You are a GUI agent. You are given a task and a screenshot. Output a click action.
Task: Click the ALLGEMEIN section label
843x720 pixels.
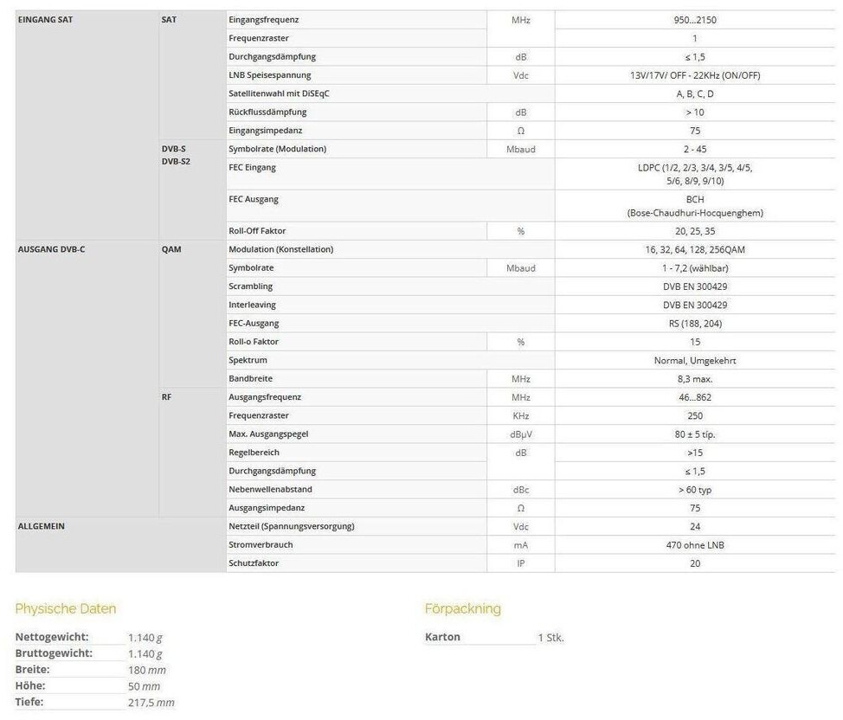click(42, 526)
